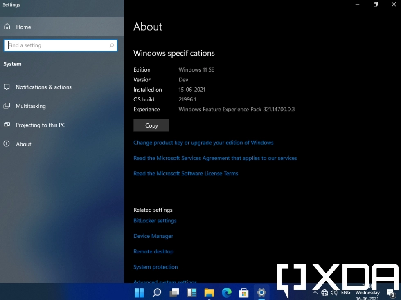Open the Start menu
The image size is (401, 300).
click(x=139, y=293)
